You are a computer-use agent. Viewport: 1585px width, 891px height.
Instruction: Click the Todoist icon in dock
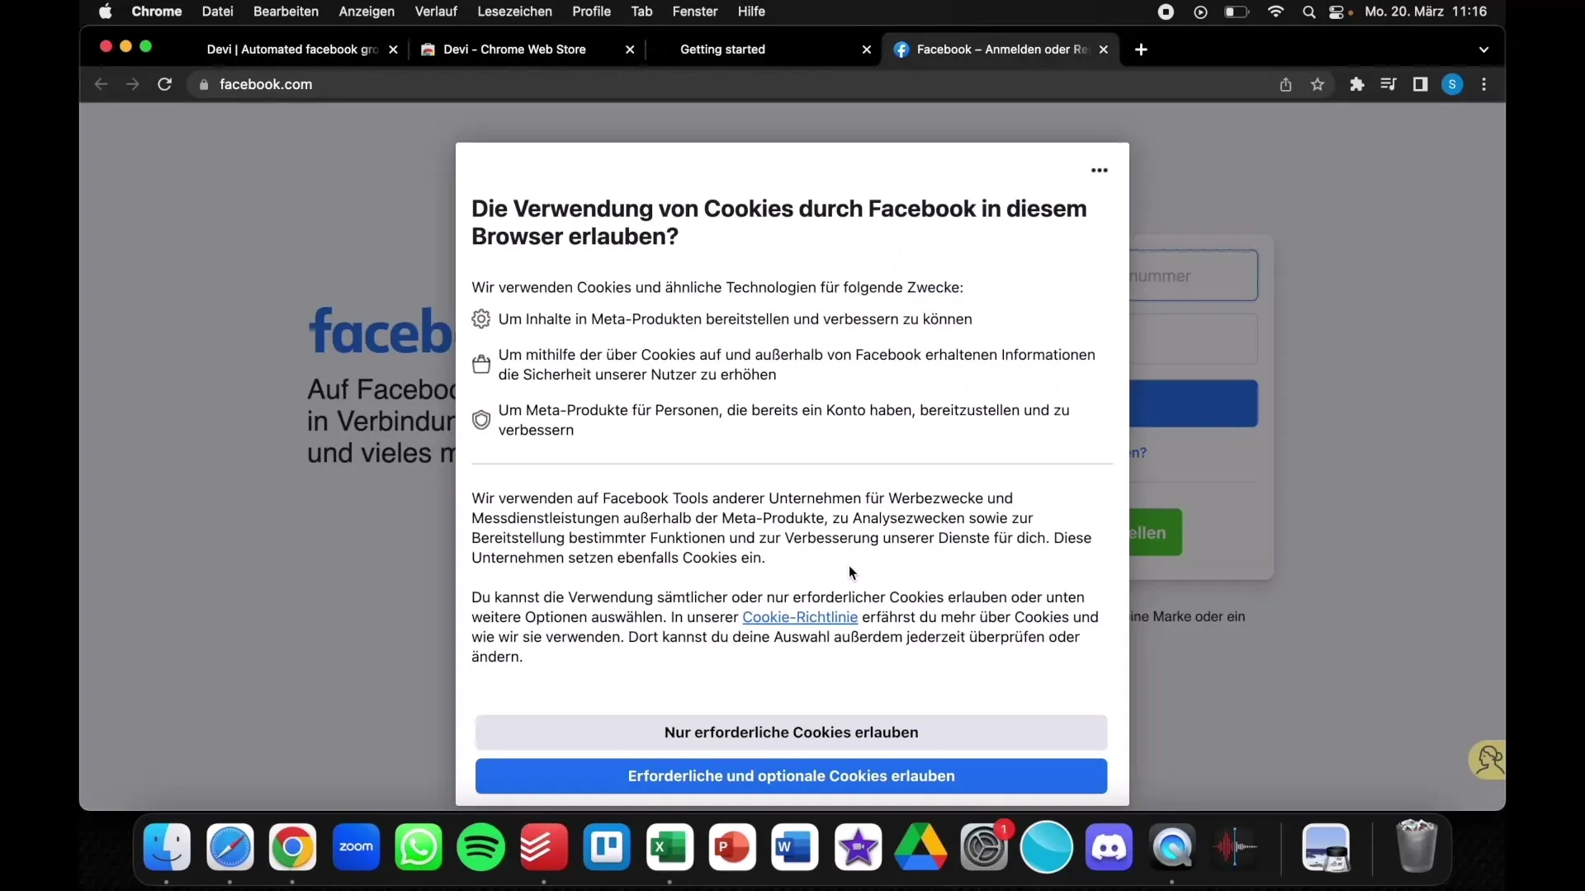point(543,847)
